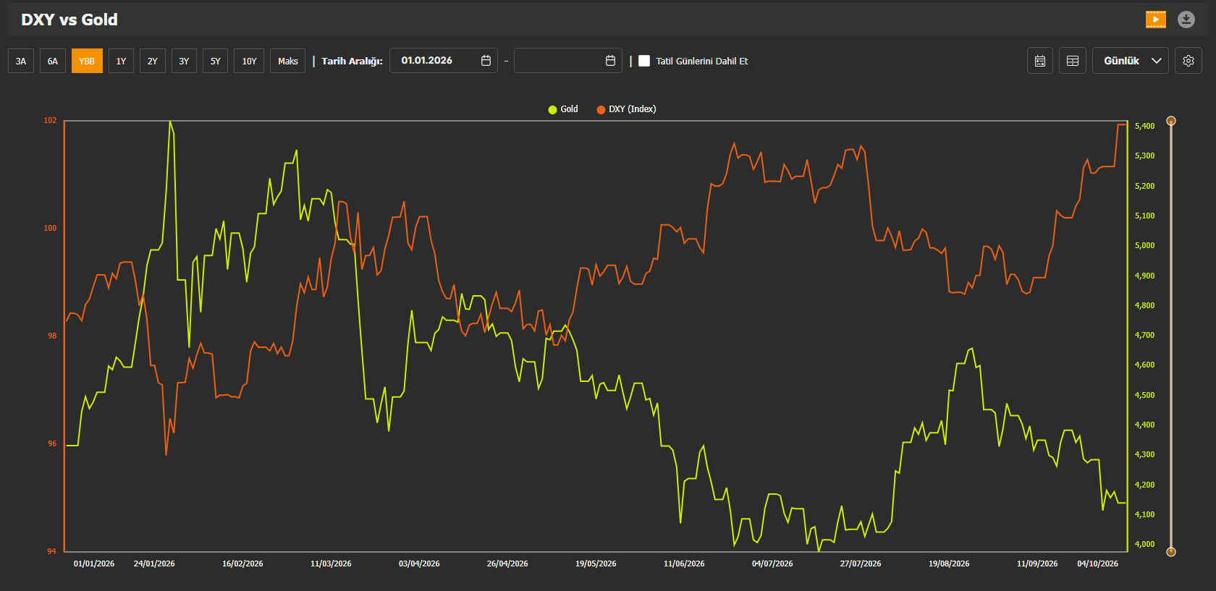Click the 102 left axis label

click(50, 120)
